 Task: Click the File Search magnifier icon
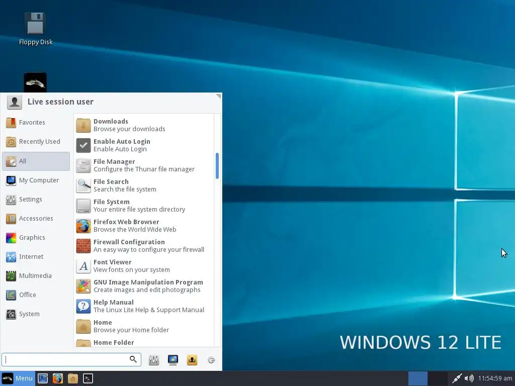[83, 185]
